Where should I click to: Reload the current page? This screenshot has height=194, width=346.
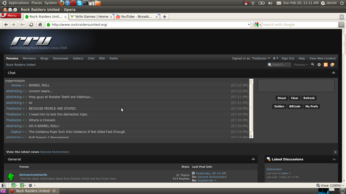(x=31, y=25)
